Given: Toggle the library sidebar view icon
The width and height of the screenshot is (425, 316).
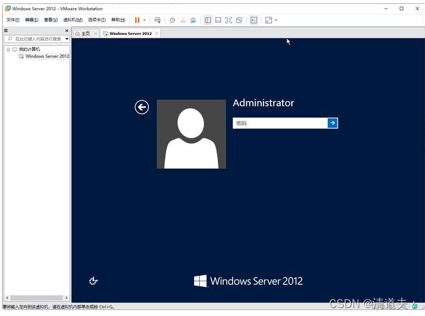Looking at the screenshot, I should 208,20.
